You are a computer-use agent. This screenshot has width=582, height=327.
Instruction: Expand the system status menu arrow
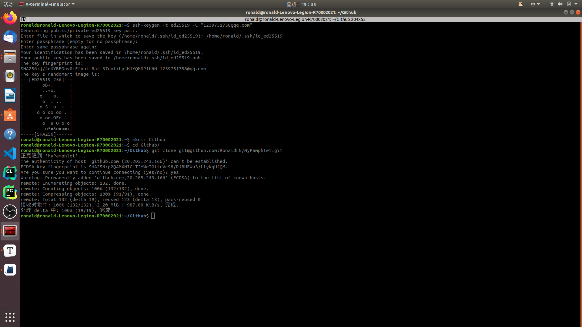pos(576,4)
